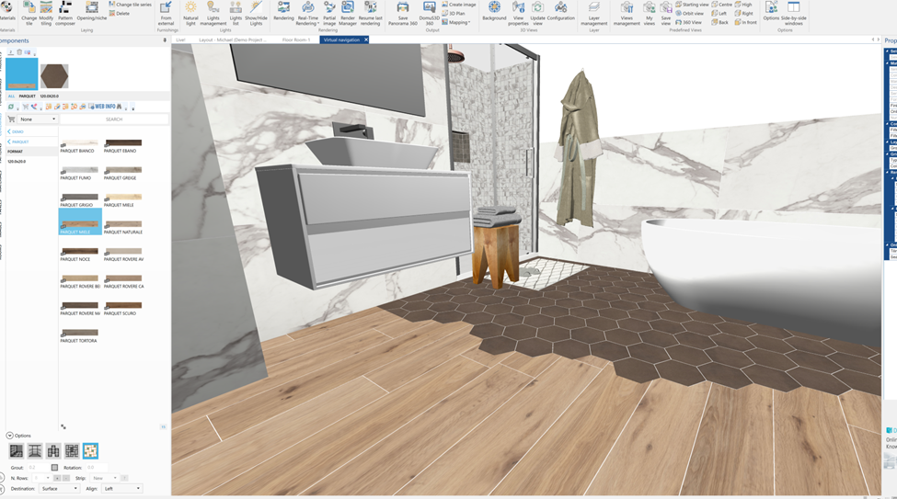Select the PARQUET NOCE tile

coord(79,255)
